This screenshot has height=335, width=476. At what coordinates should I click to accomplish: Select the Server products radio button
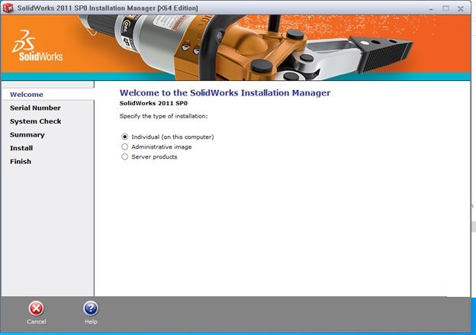point(125,157)
